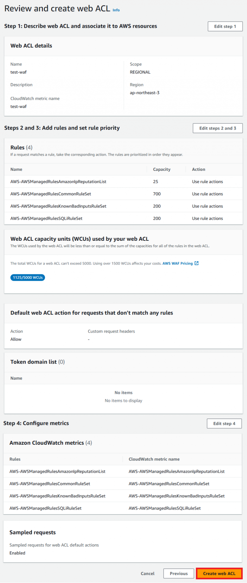Viewport: 247px width, 583px height.
Task: Open the AWS WAF Pricing link
Action: coord(178,263)
